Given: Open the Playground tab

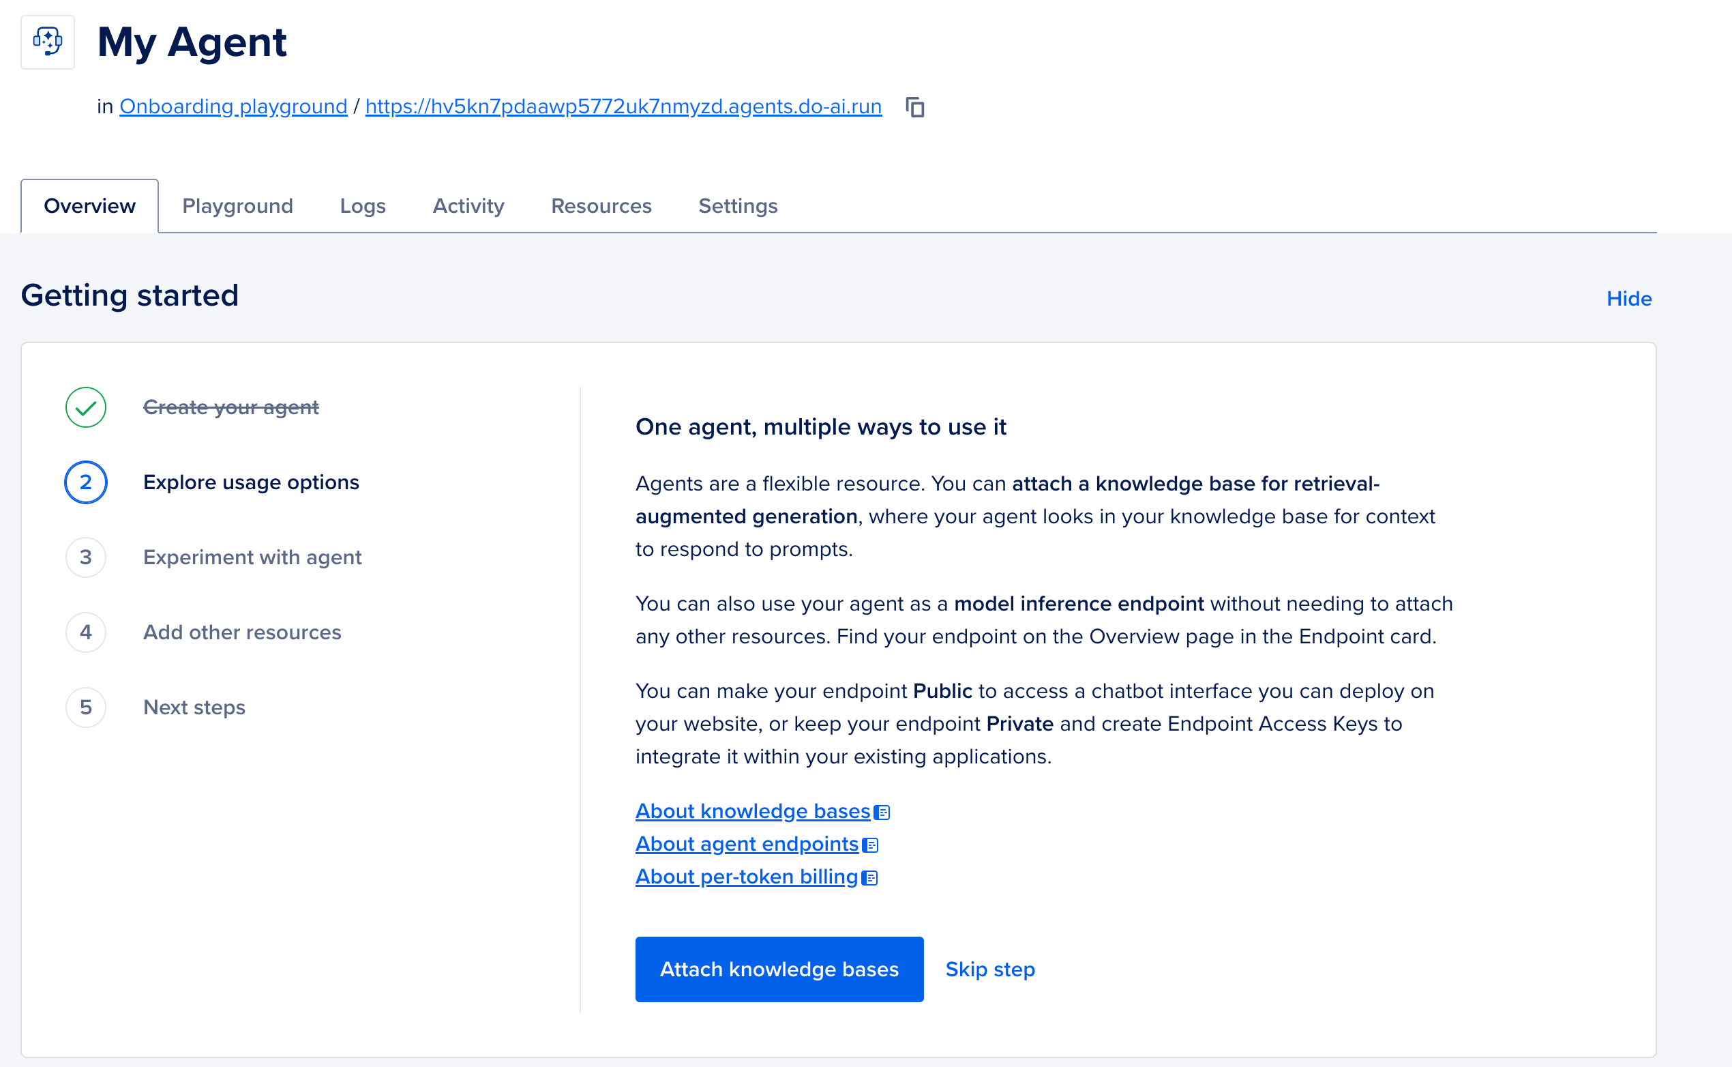Looking at the screenshot, I should (x=238, y=206).
